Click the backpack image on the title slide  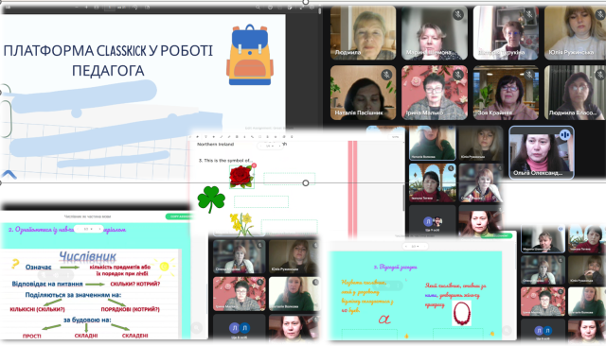pos(250,55)
